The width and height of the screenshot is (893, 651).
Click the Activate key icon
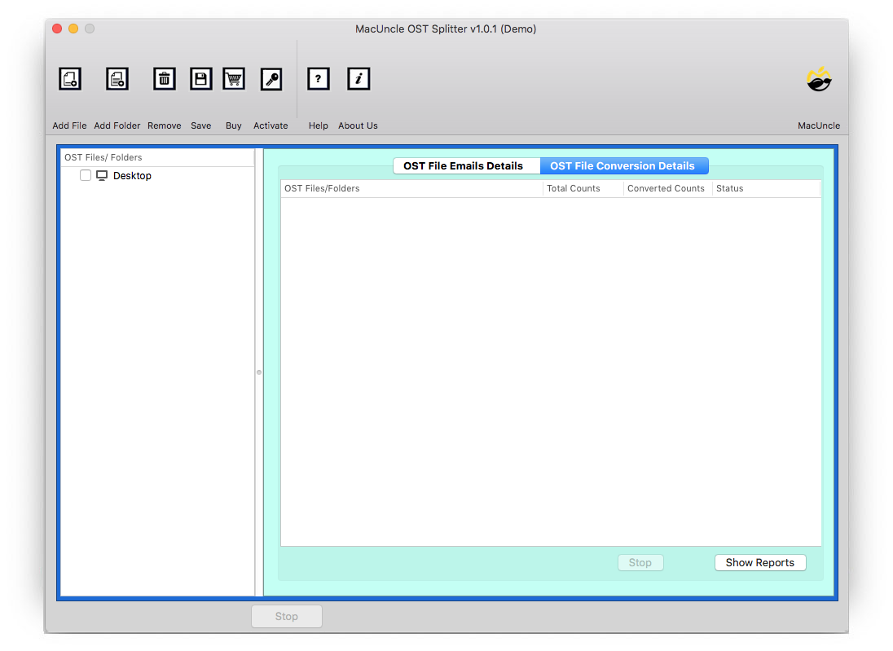point(271,79)
